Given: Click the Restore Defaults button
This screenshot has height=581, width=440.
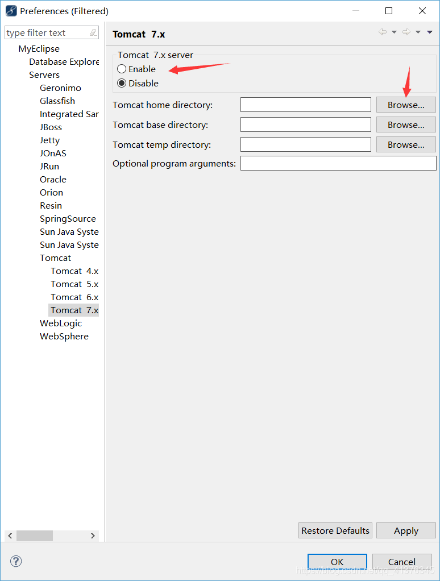Looking at the screenshot, I should [335, 530].
